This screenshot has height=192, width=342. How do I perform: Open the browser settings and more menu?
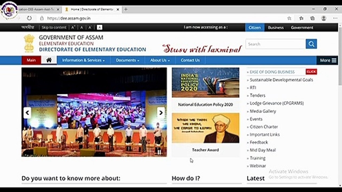(335, 18)
